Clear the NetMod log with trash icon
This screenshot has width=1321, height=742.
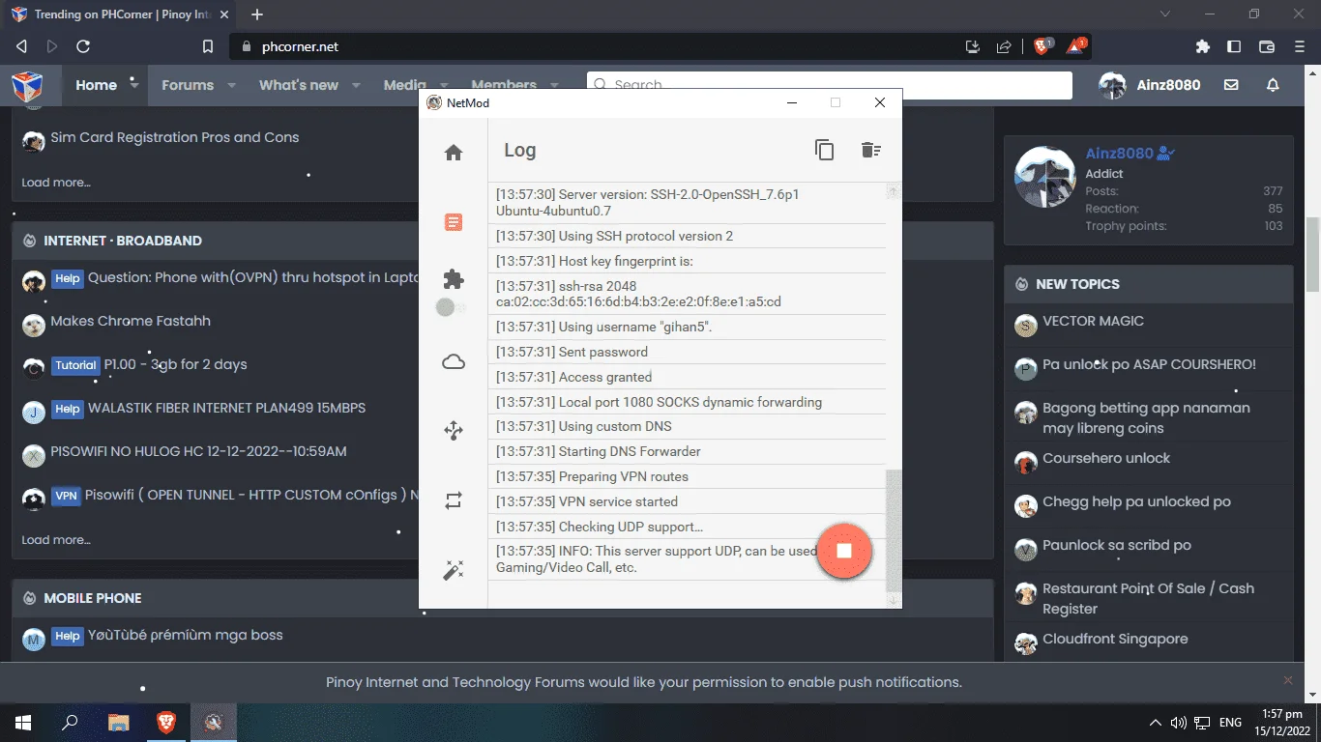click(x=870, y=150)
